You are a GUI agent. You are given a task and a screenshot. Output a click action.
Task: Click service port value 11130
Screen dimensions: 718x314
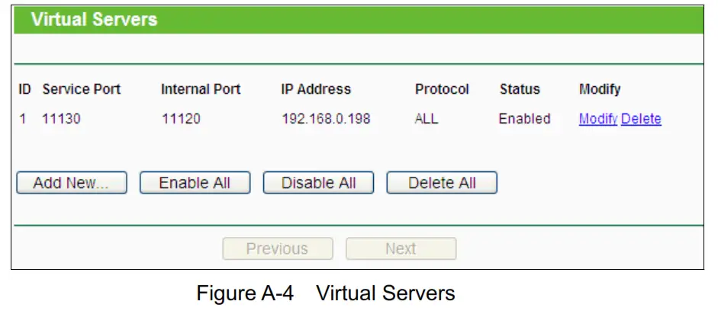[x=62, y=119]
